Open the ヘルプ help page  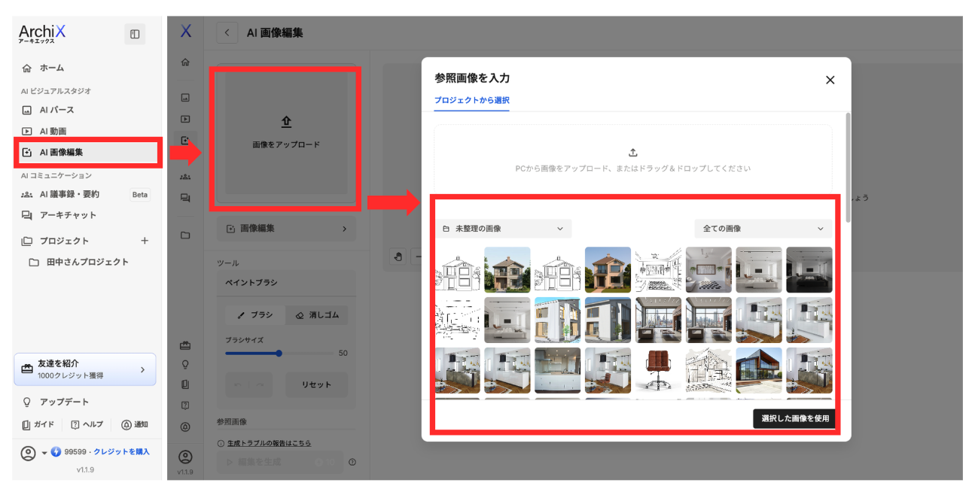pyautogui.click(x=87, y=424)
